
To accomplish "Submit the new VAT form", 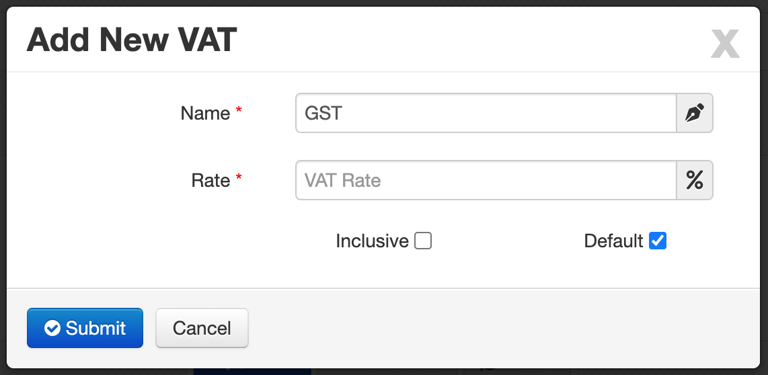I will pyautogui.click(x=85, y=328).
